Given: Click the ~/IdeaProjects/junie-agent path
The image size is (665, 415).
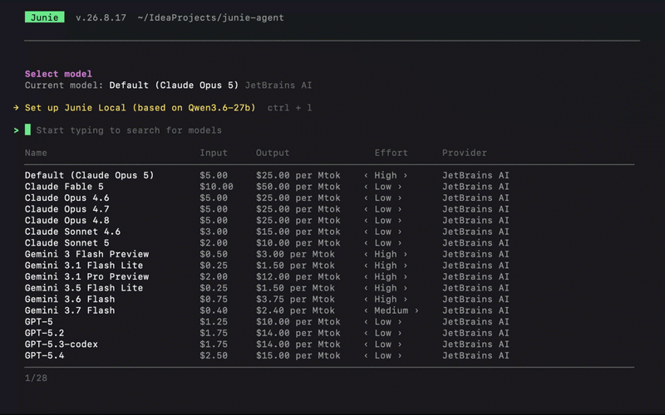Looking at the screenshot, I should point(211,17).
